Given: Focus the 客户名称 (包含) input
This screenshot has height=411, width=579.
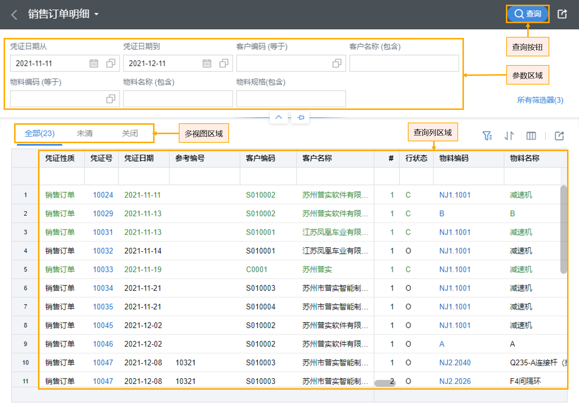Looking at the screenshot, I should click(404, 63).
